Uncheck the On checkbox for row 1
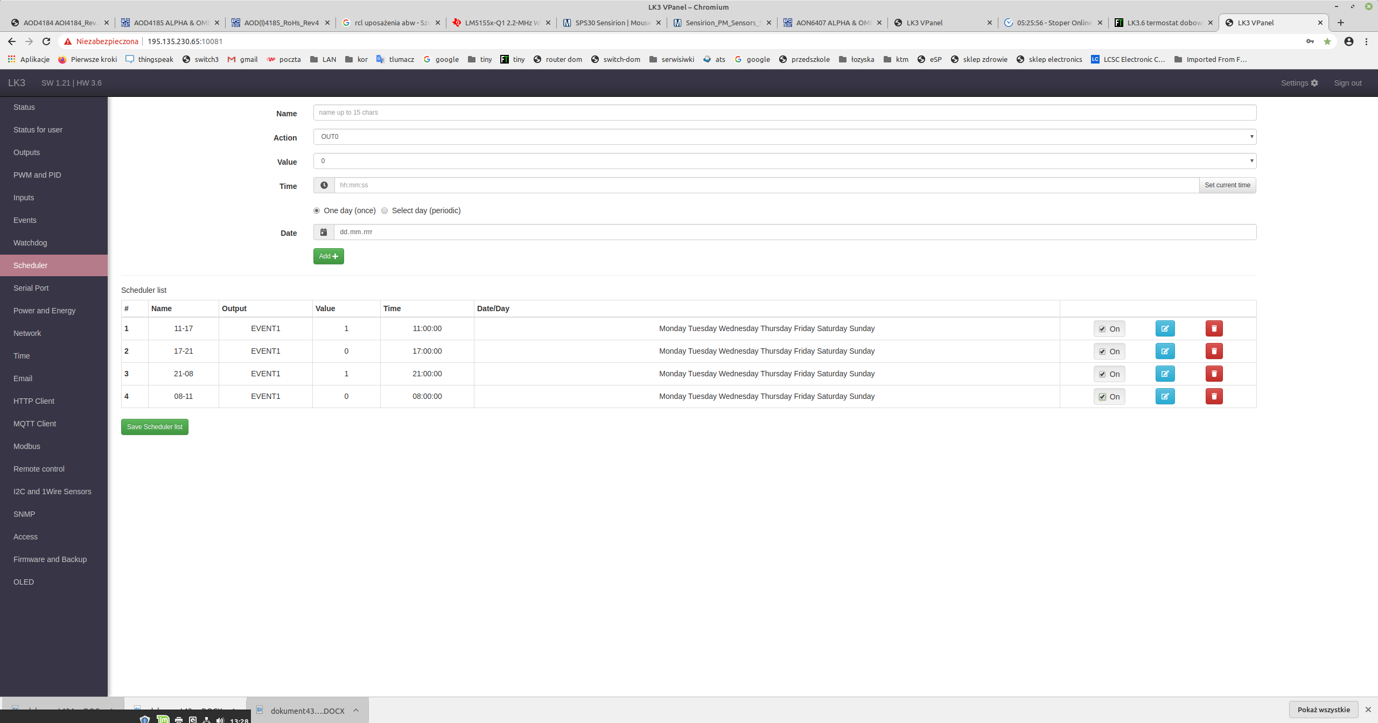This screenshot has height=723, width=1378. coord(1102,329)
